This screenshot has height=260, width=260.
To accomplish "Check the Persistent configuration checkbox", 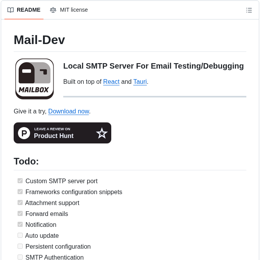I will 20,246.
